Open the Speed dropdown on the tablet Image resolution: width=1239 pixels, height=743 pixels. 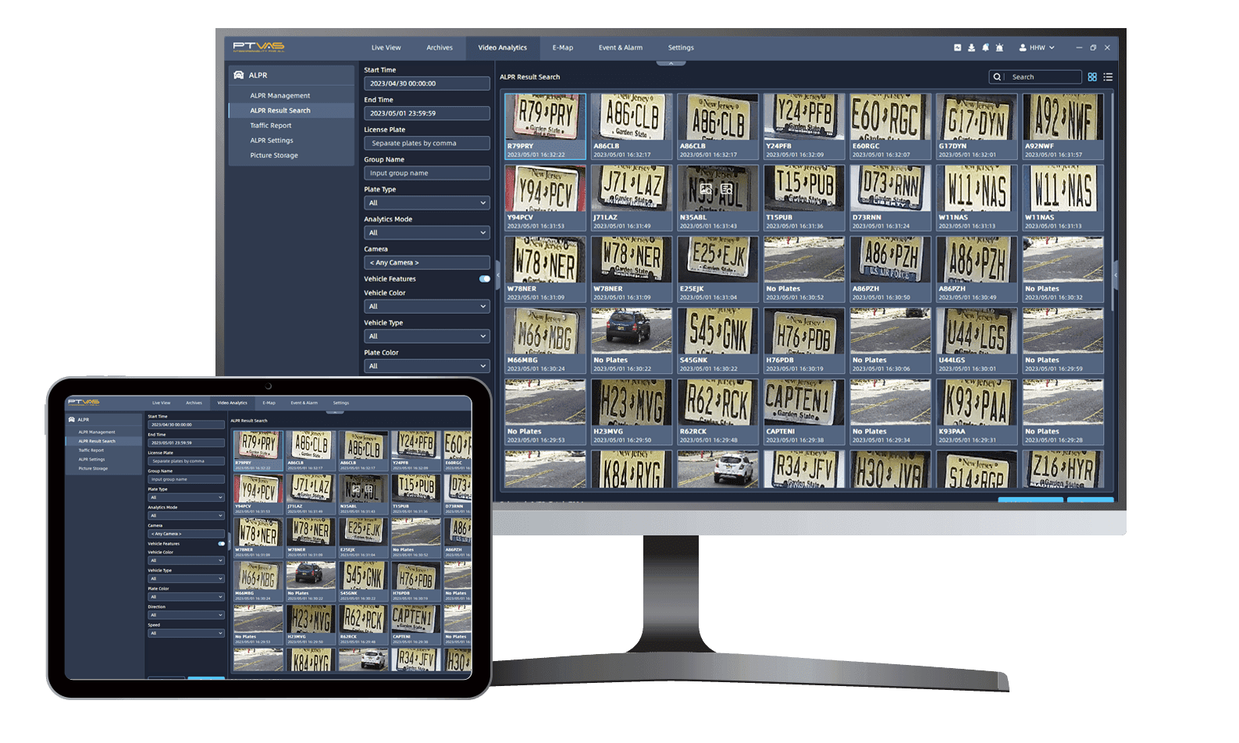pos(186,633)
